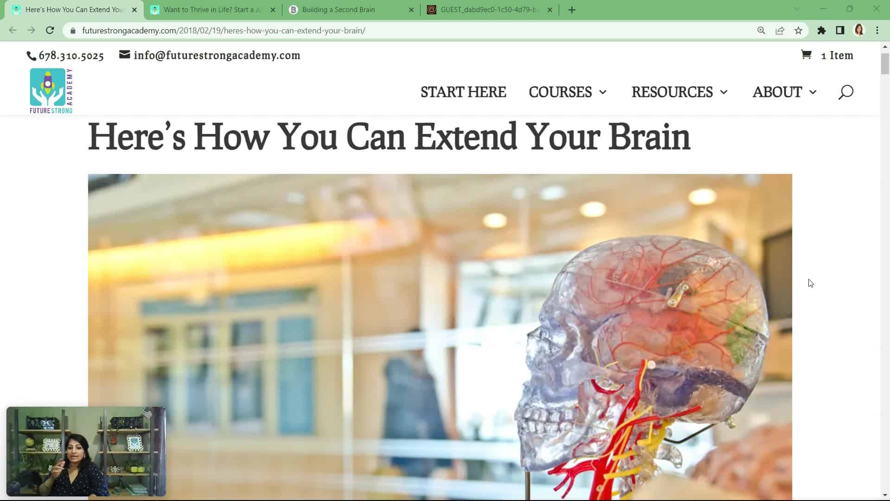
Task: Toggle the Chrome side panel
Action: (840, 31)
